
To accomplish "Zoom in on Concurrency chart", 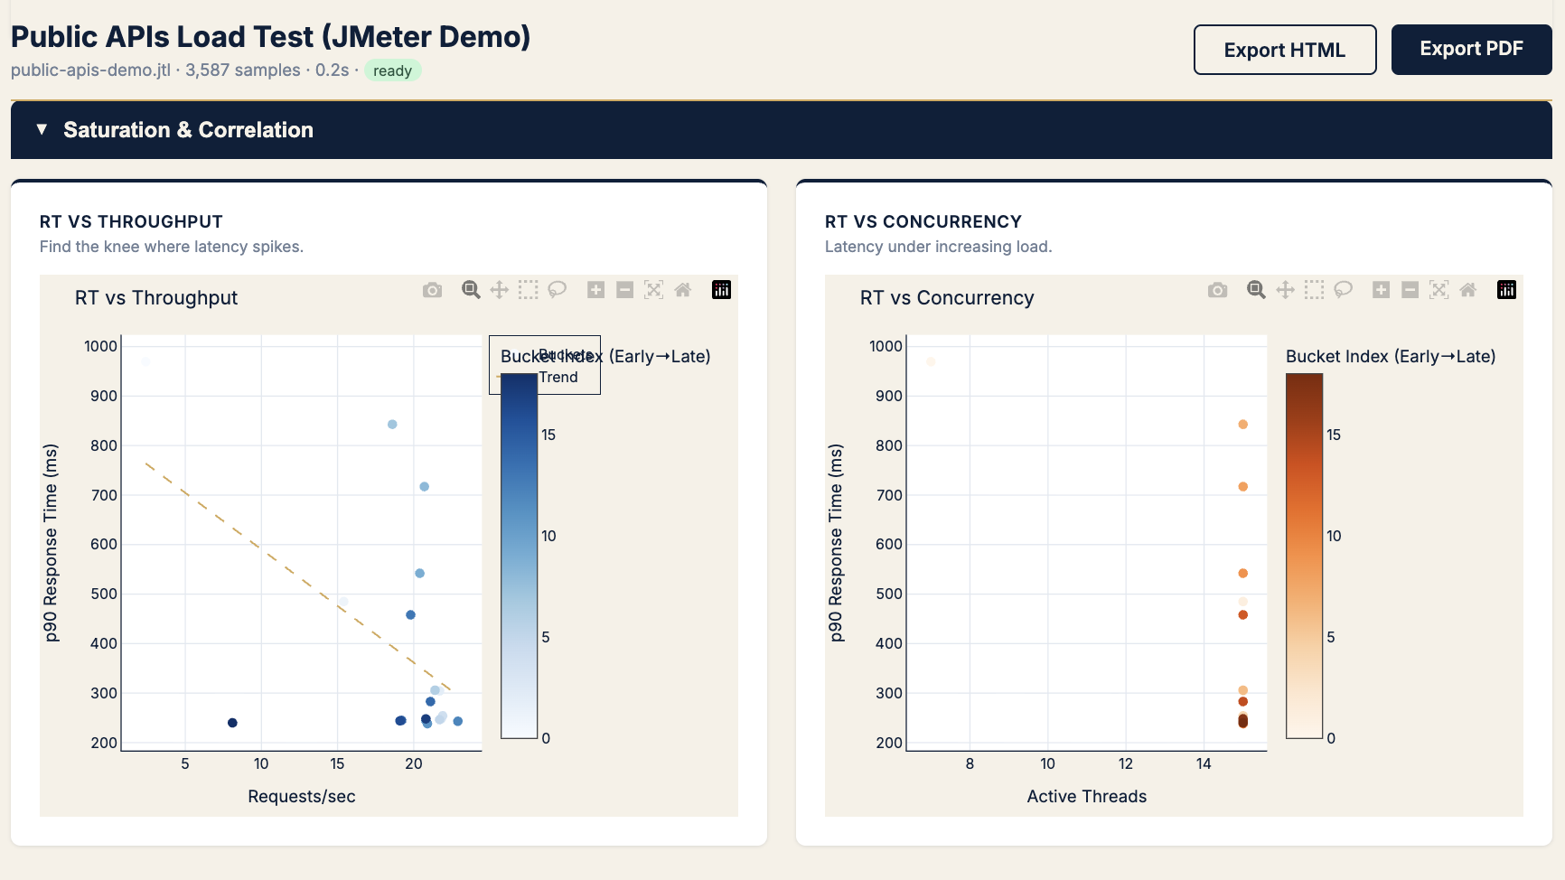I will click(1381, 290).
